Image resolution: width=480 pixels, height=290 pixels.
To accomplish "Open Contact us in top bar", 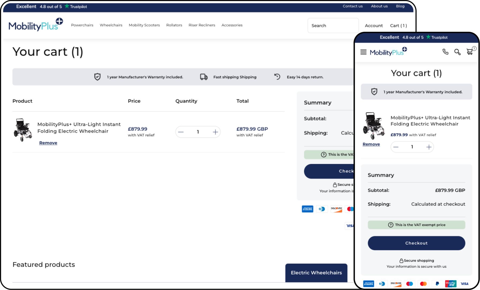I will pos(353,6).
